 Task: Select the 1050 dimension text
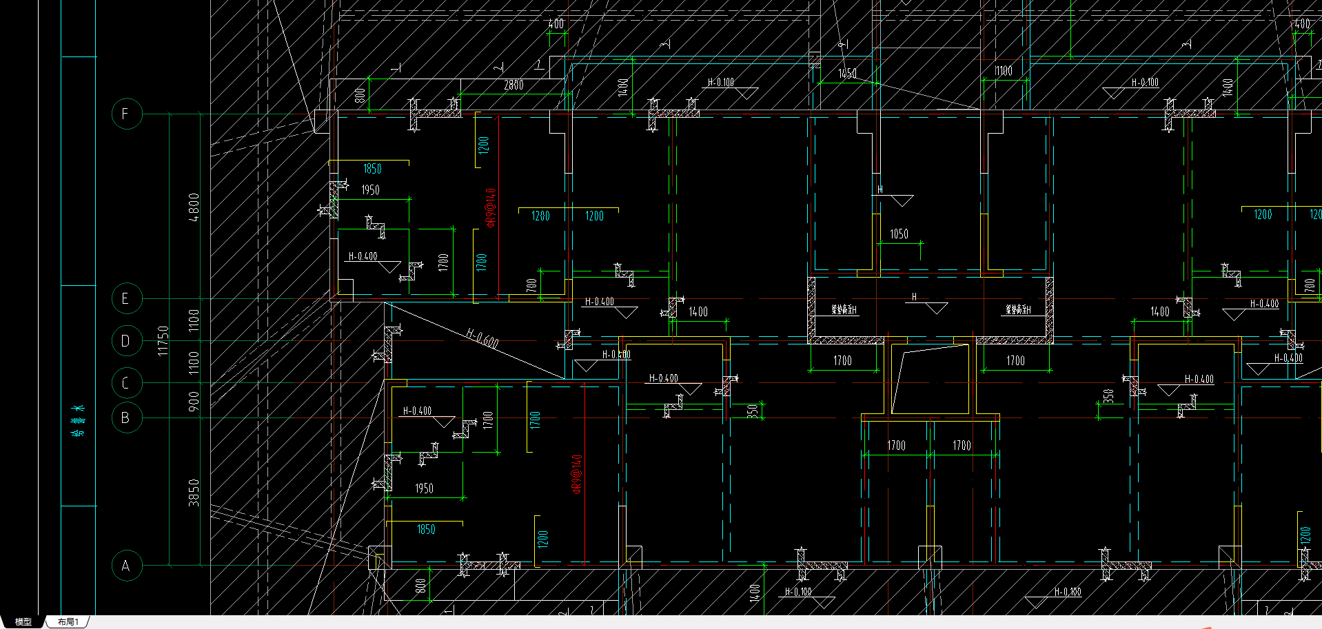899,234
